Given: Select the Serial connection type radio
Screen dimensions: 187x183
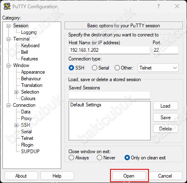Looking at the screenshot, I should pos(94,68).
